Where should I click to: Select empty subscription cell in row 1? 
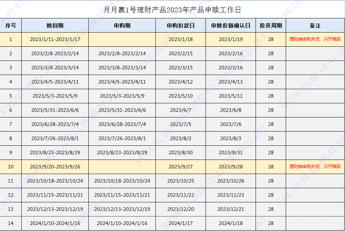tap(122, 40)
